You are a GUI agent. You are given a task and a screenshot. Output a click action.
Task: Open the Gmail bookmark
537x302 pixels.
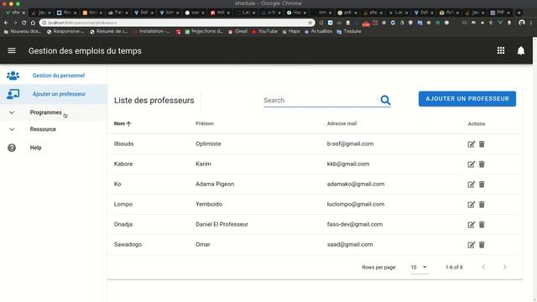click(x=237, y=31)
